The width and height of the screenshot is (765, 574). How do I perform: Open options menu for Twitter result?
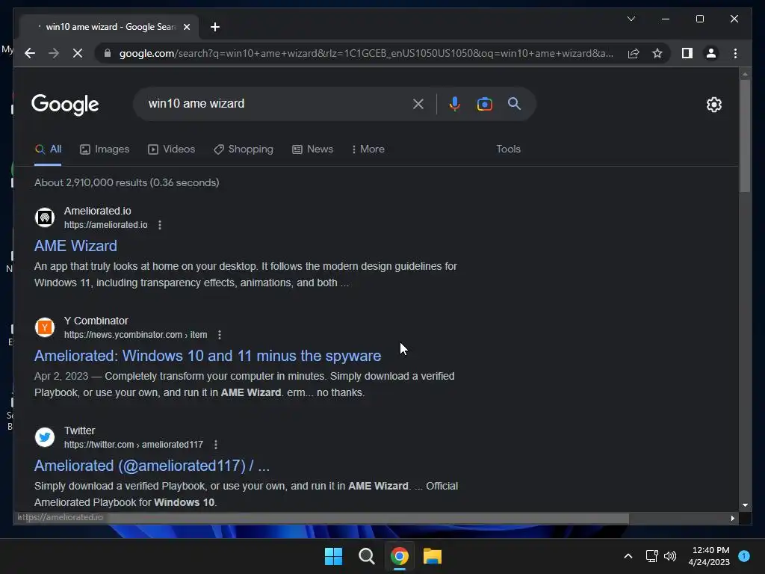click(x=216, y=445)
